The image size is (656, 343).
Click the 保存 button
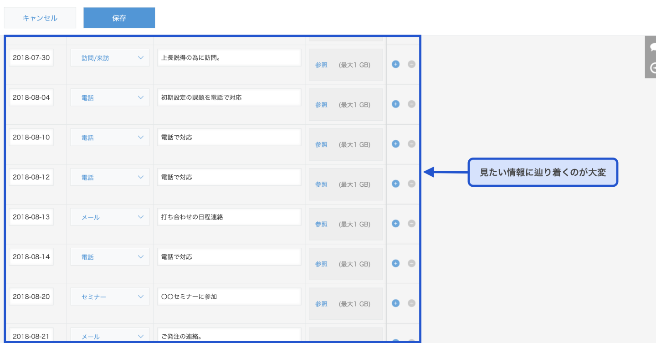click(119, 18)
